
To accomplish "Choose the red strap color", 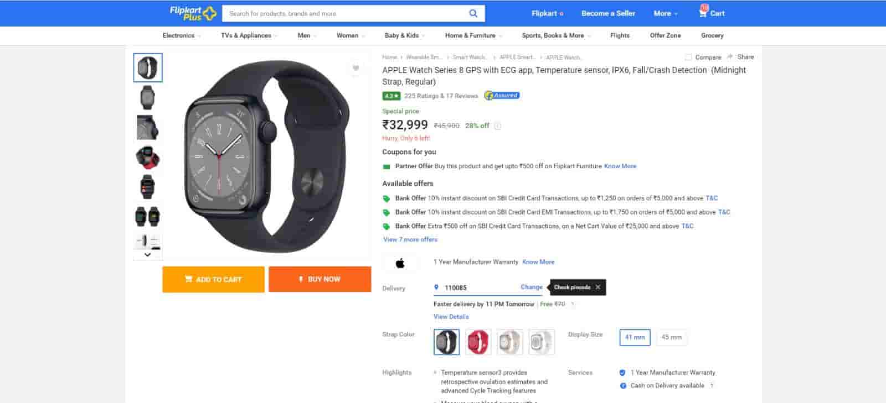I will pos(477,342).
